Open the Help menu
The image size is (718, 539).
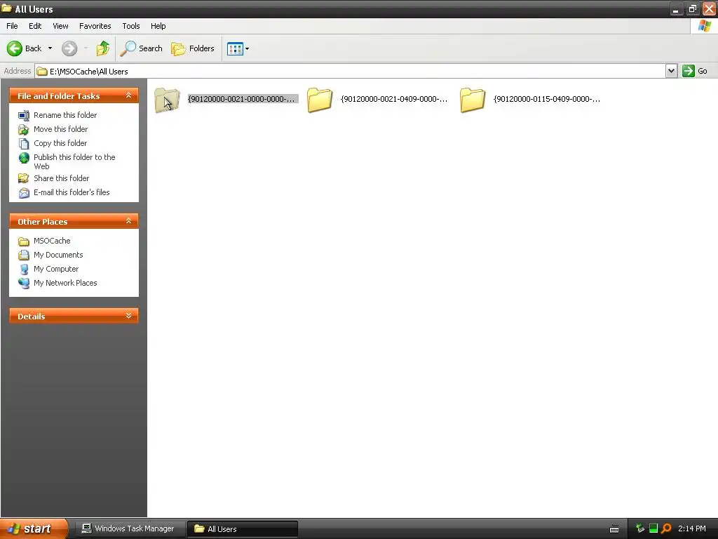(x=158, y=26)
